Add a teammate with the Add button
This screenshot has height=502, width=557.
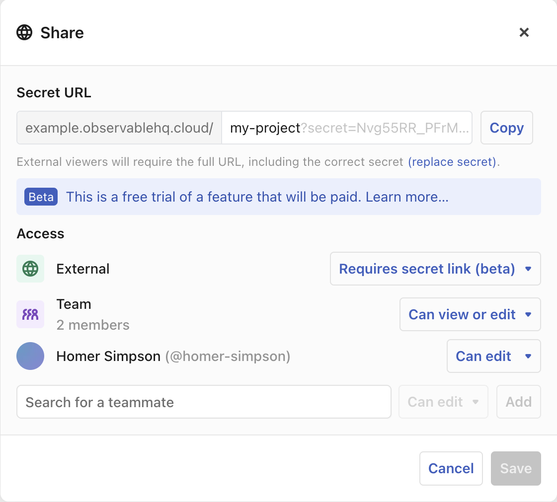tap(518, 402)
